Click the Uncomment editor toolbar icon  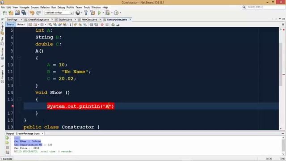click(x=118, y=25)
